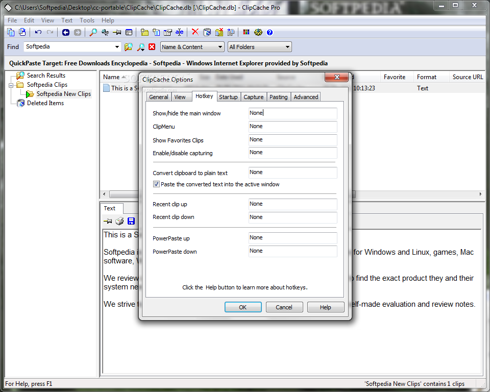Image resolution: width=490 pixels, height=392 pixels.
Task: Click the Recent clip up hotkey field
Action: [x=293, y=204]
